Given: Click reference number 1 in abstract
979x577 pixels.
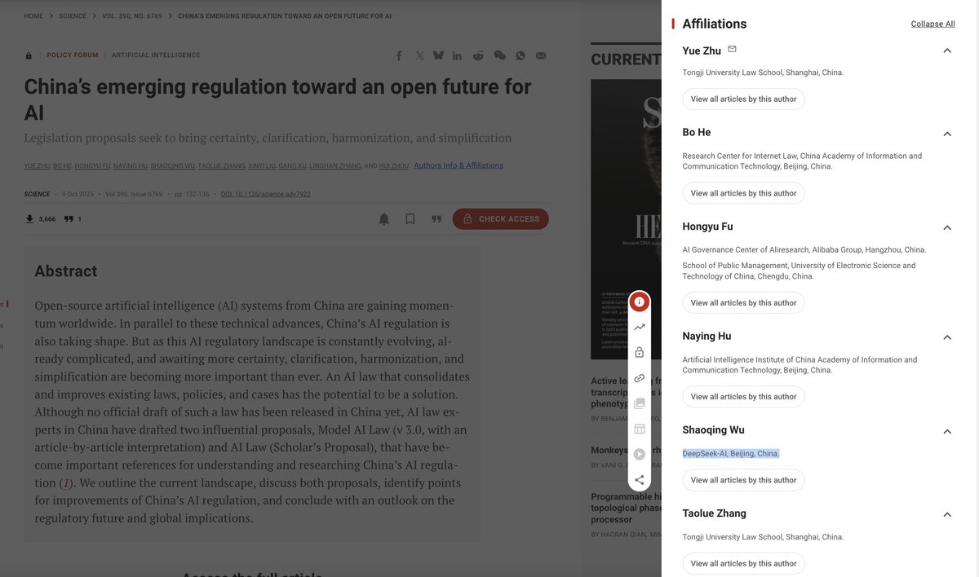Looking at the screenshot, I should tap(67, 483).
